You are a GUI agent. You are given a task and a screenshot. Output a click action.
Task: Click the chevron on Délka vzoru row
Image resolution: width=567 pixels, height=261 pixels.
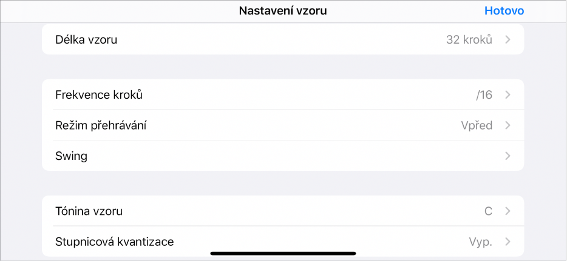click(508, 40)
